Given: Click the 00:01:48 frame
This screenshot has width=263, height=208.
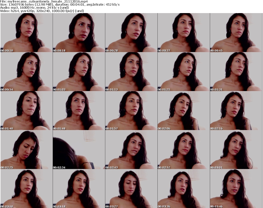Looking at the screenshot, I should tap(79, 111).
